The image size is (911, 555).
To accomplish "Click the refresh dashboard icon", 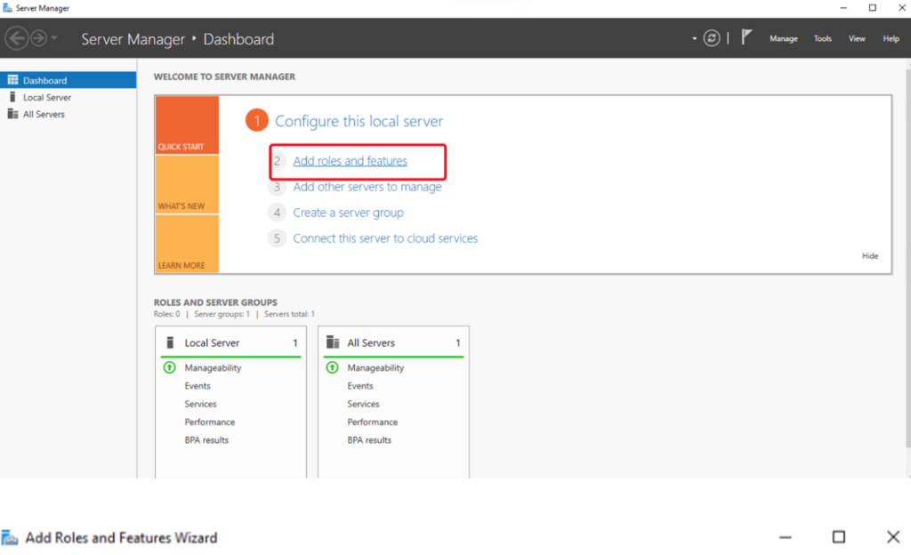I will point(711,38).
